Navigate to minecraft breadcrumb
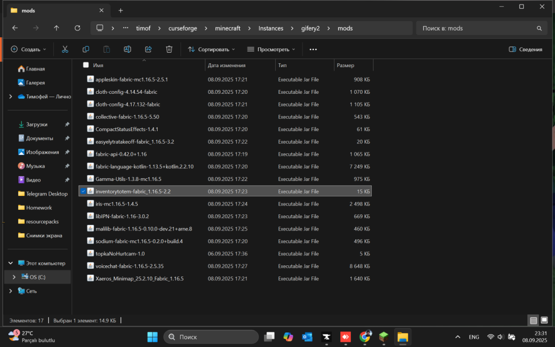This screenshot has height=347, width=555. click(x=228, y=28)
